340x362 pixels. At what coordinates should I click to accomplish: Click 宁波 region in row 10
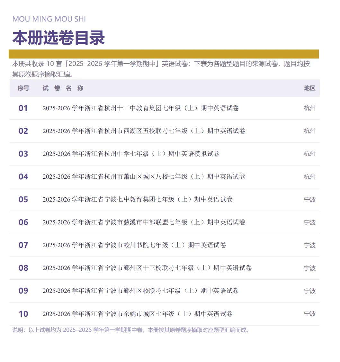309,314
